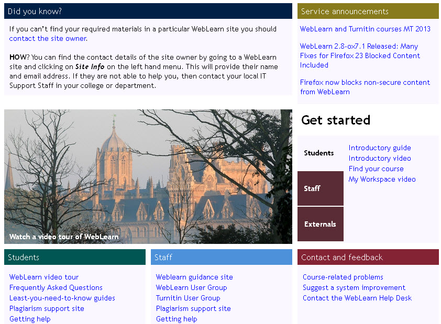Open WebLearn video tour under Students
The image size is (441, 324).
(44, 277)
